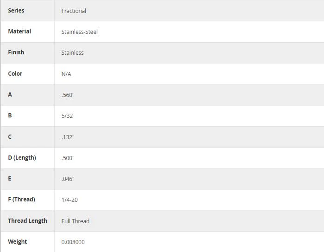Viewport: 324px width, 252px height.
Task: Click the Material row label
Action: (19, 32)
